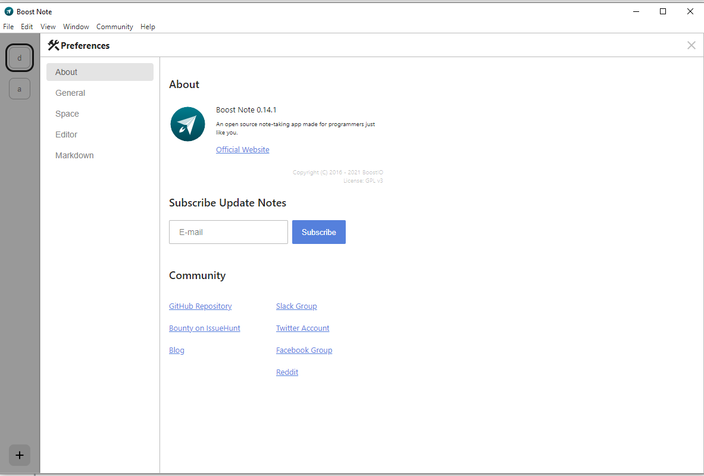Click the 'License: GPL v3' text

(363, 181)
